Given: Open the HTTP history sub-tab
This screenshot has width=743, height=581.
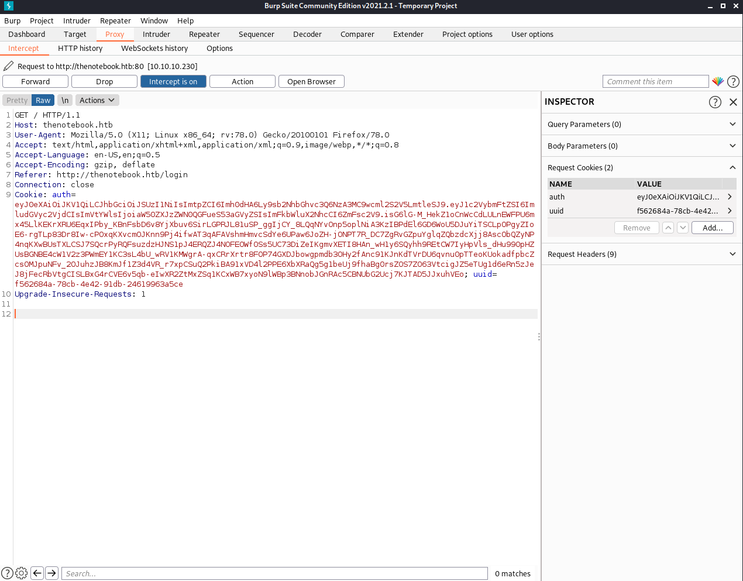Looking at the screenshot, I should [80, 49].
